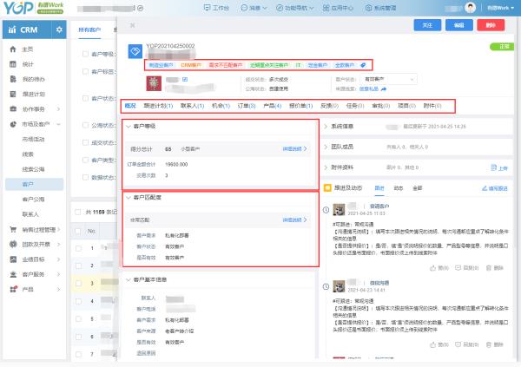Click the blue 关注 button

(x=426, y=26)
